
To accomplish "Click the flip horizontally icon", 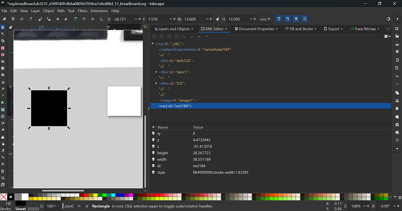I will coord(58,19).
